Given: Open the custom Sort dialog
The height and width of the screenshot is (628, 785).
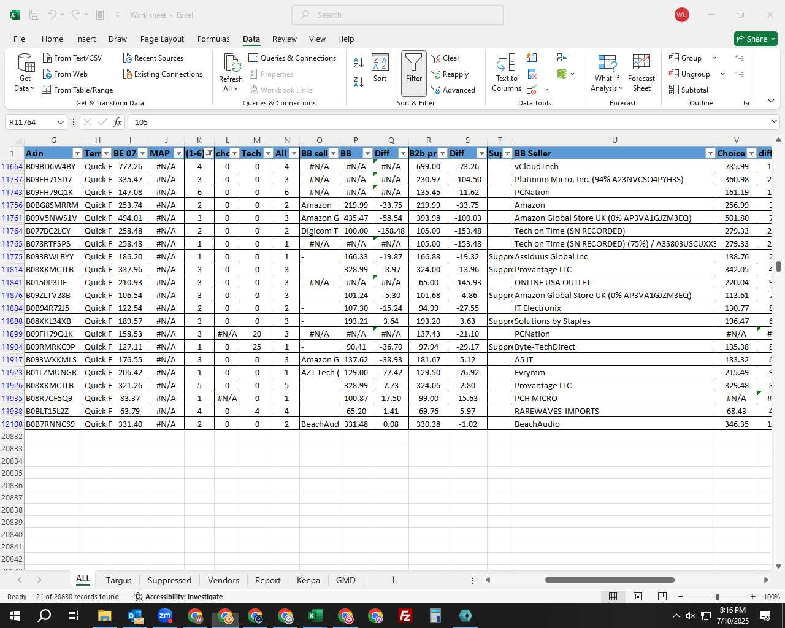Looking at the screenshot, I should [x=380, y=67].
